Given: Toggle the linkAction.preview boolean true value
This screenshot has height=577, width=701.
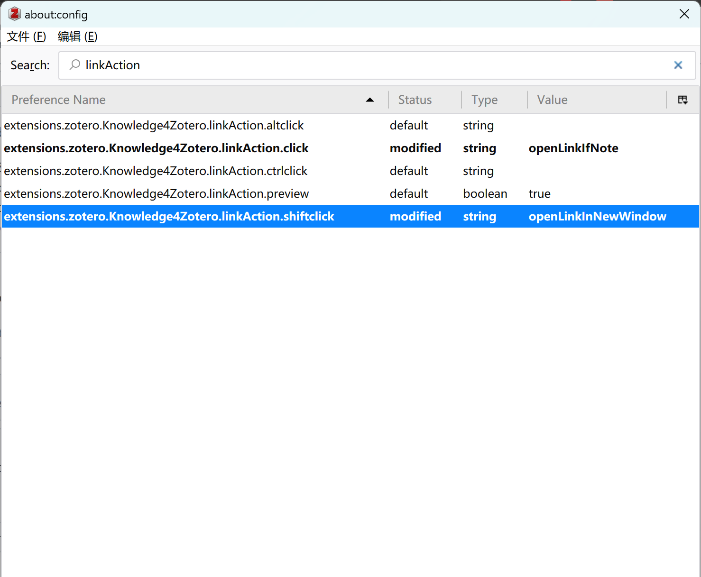Looking at the screenshot, I should (539, 194).
